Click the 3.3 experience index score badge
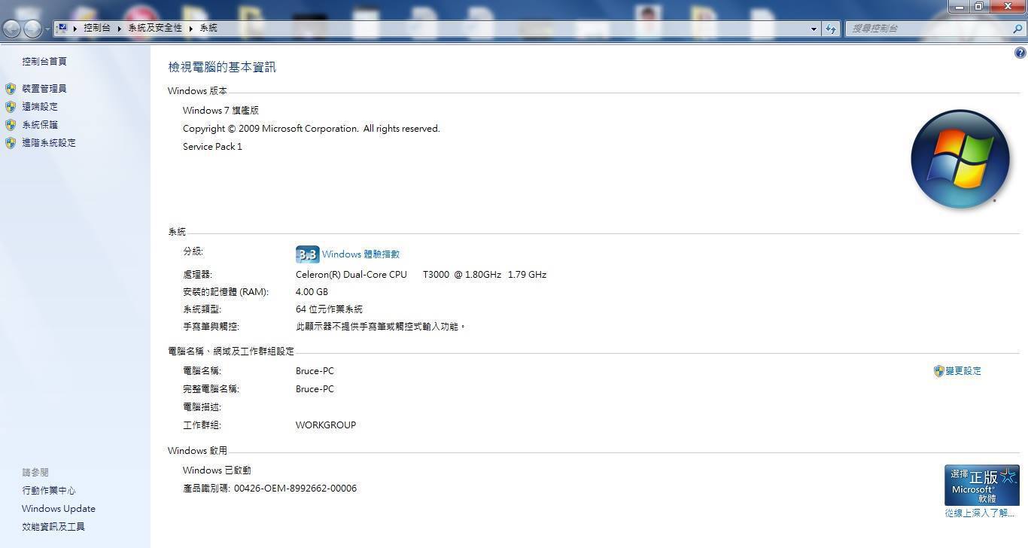Screen dimensions: 1028x548 pos(307,254)
